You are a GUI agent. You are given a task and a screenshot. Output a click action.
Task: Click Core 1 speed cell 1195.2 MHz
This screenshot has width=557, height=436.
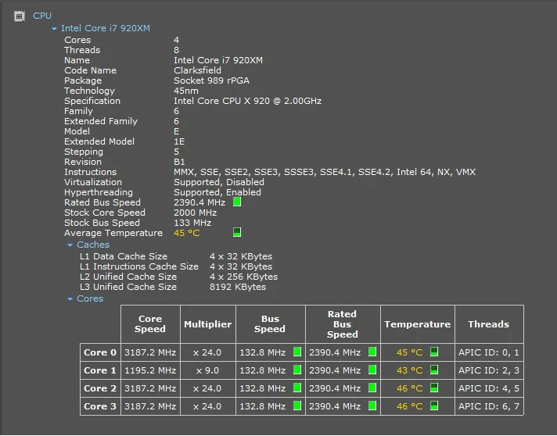[150, 370]
